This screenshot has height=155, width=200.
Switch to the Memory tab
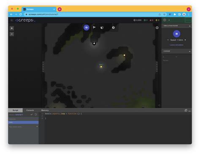45,110
